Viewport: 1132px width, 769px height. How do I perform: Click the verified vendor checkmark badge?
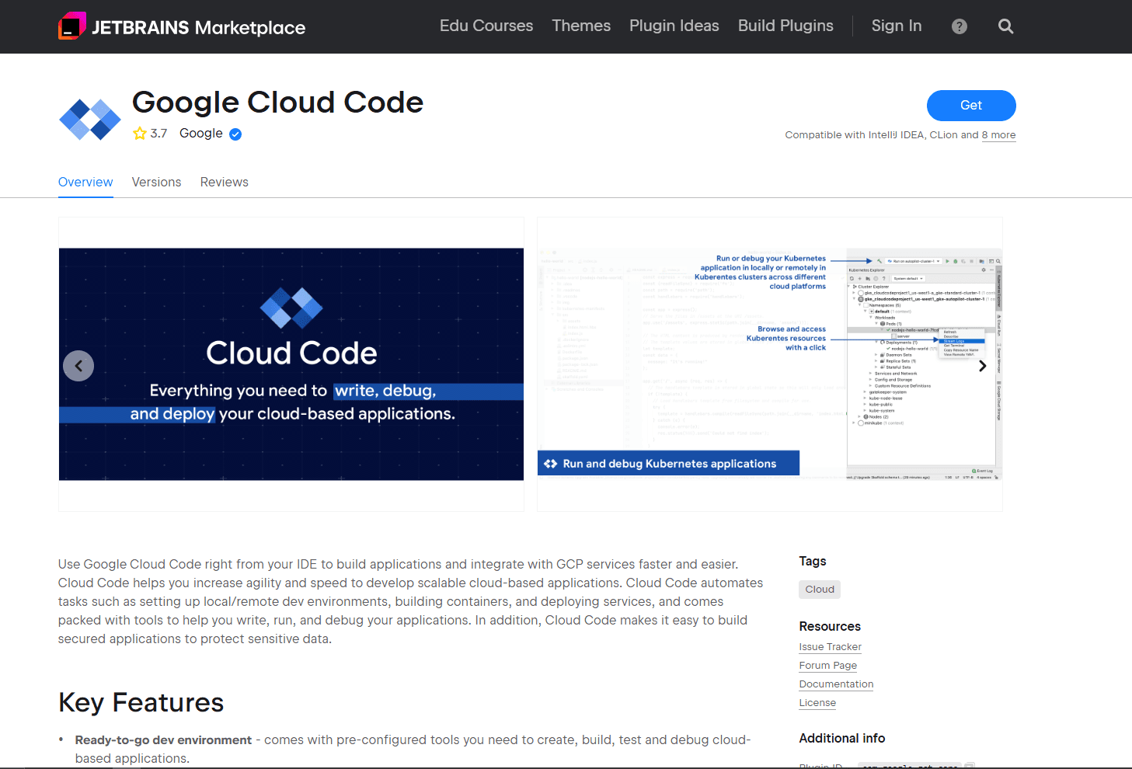click(x=235, y=134)
